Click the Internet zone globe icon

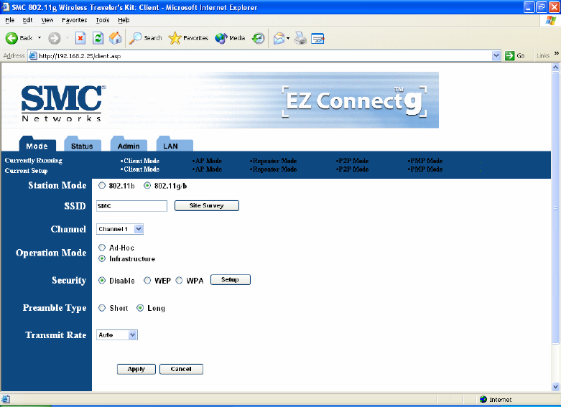pyautogui.click(x=483, y=399)
